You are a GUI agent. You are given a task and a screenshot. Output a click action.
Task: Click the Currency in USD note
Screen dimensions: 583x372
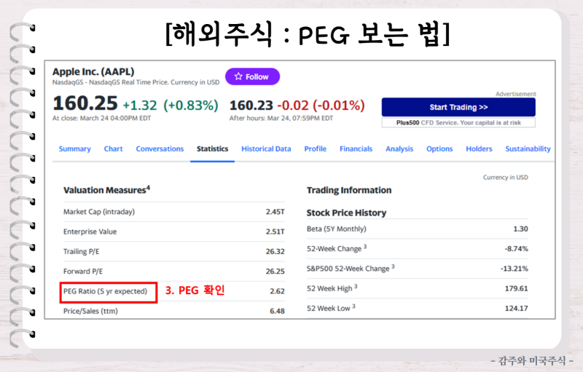pos(505,178)
